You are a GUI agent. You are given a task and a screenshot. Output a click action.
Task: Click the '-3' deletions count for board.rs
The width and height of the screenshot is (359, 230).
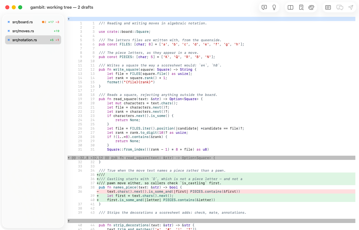[x=57, y=22]
